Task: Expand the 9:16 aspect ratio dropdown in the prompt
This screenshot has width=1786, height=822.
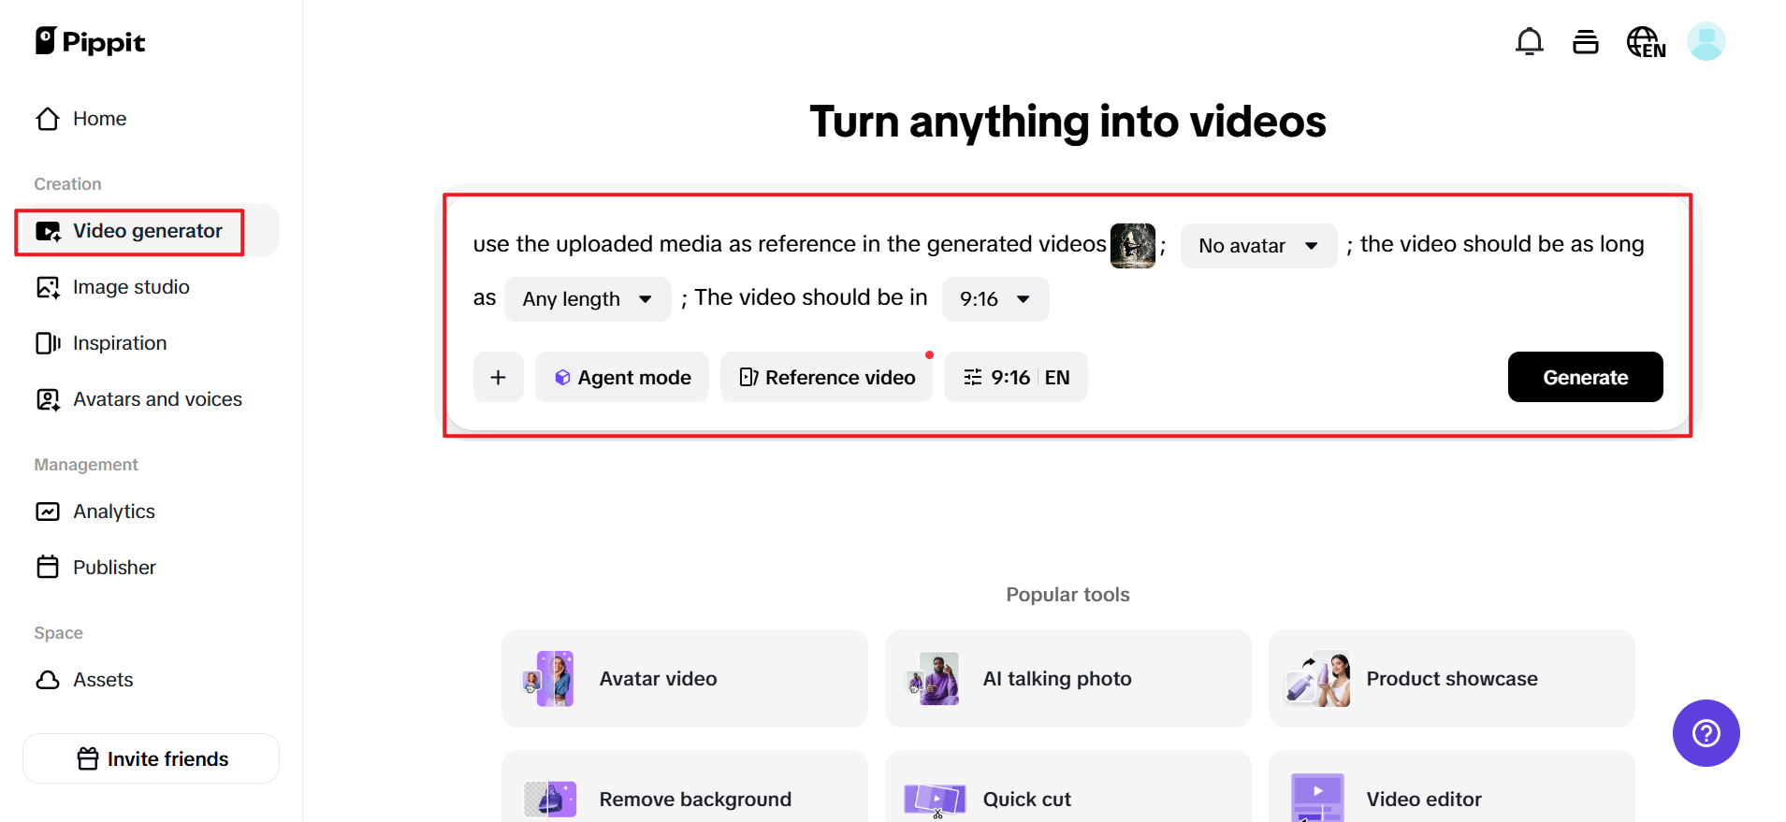Action: [x=995, y=299]
